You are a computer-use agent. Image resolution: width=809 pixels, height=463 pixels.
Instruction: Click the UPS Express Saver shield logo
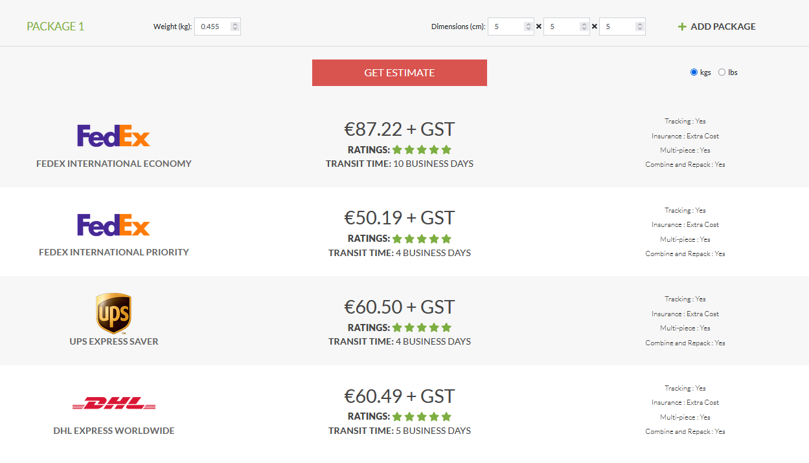(x=113, y=314)
